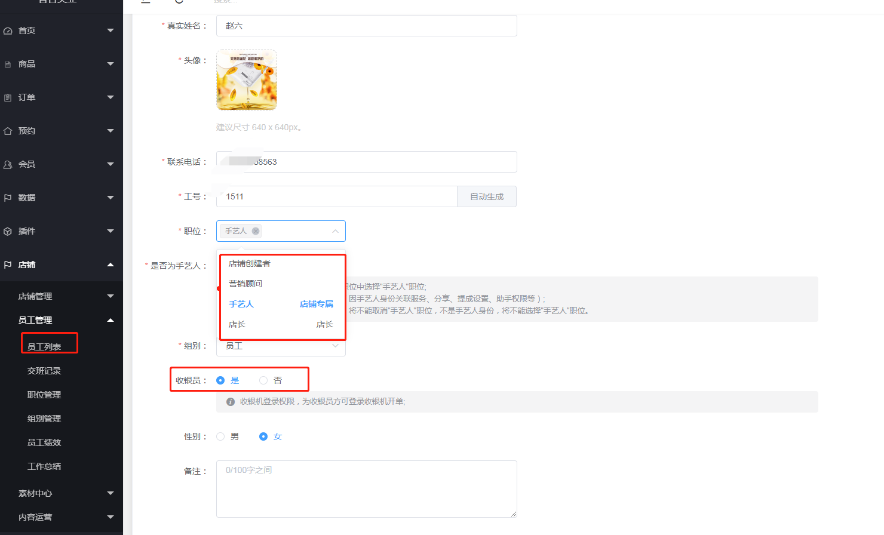Expand the 数据 menu arrow
Image resolution: width=884 pixels, height=535 pixels.
tap(110, 198)
